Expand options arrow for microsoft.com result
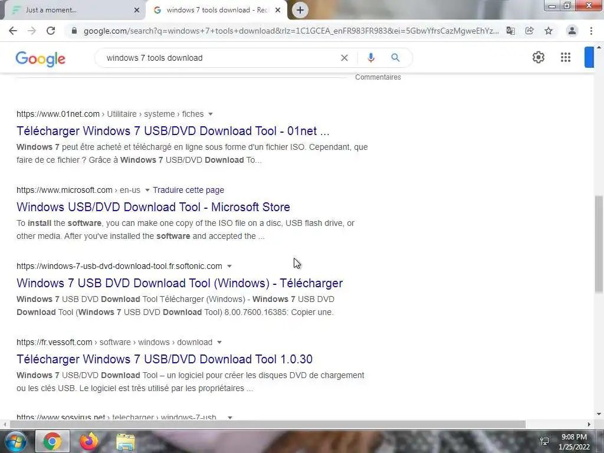The width and height of the screenshot is (604, 453). coord(147,190)
